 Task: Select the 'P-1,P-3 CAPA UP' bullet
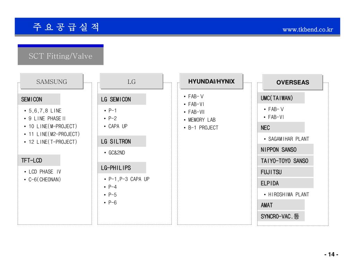129,179
